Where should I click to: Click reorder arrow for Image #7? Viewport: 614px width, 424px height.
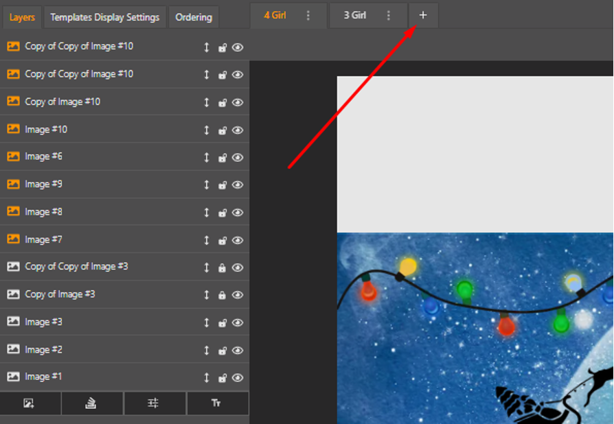tap(206, 241)
